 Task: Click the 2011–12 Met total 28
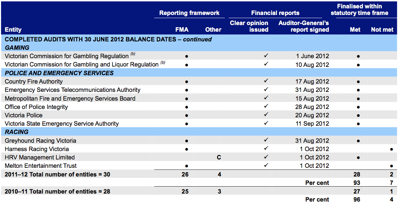(x=357, y=174)
